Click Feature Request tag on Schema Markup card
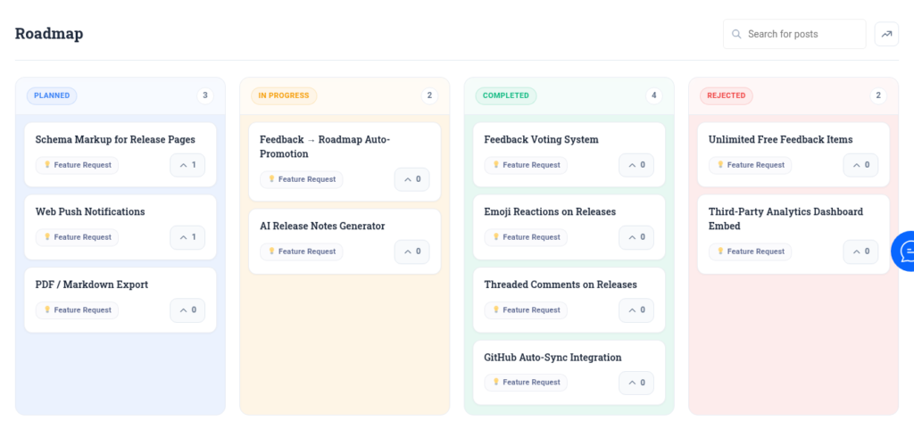Image resolution: width=914 pixels, height=429 pixels. click(x=77, y=165)
